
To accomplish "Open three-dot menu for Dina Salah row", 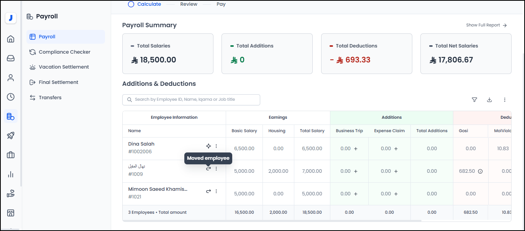I will coord(216,146).
